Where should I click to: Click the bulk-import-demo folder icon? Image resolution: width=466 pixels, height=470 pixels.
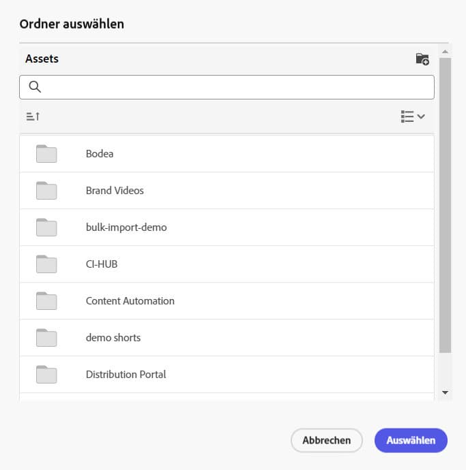[x=46, y=228]
